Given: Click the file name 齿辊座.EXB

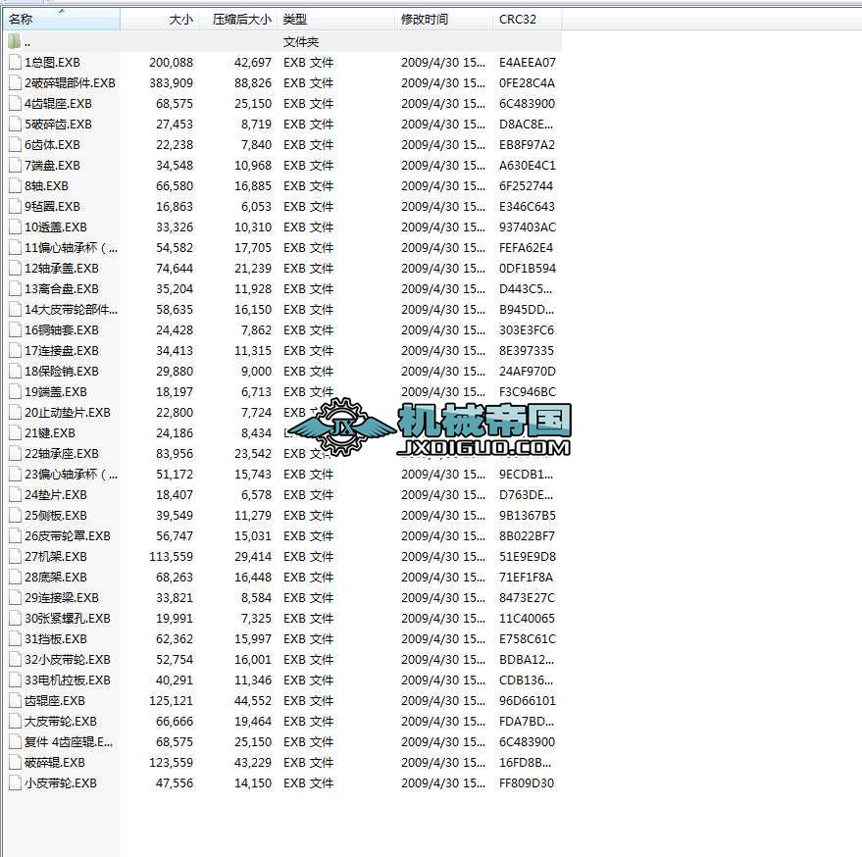Looking at the screenshot, I should pyautogui.click(x=54, y=700).
